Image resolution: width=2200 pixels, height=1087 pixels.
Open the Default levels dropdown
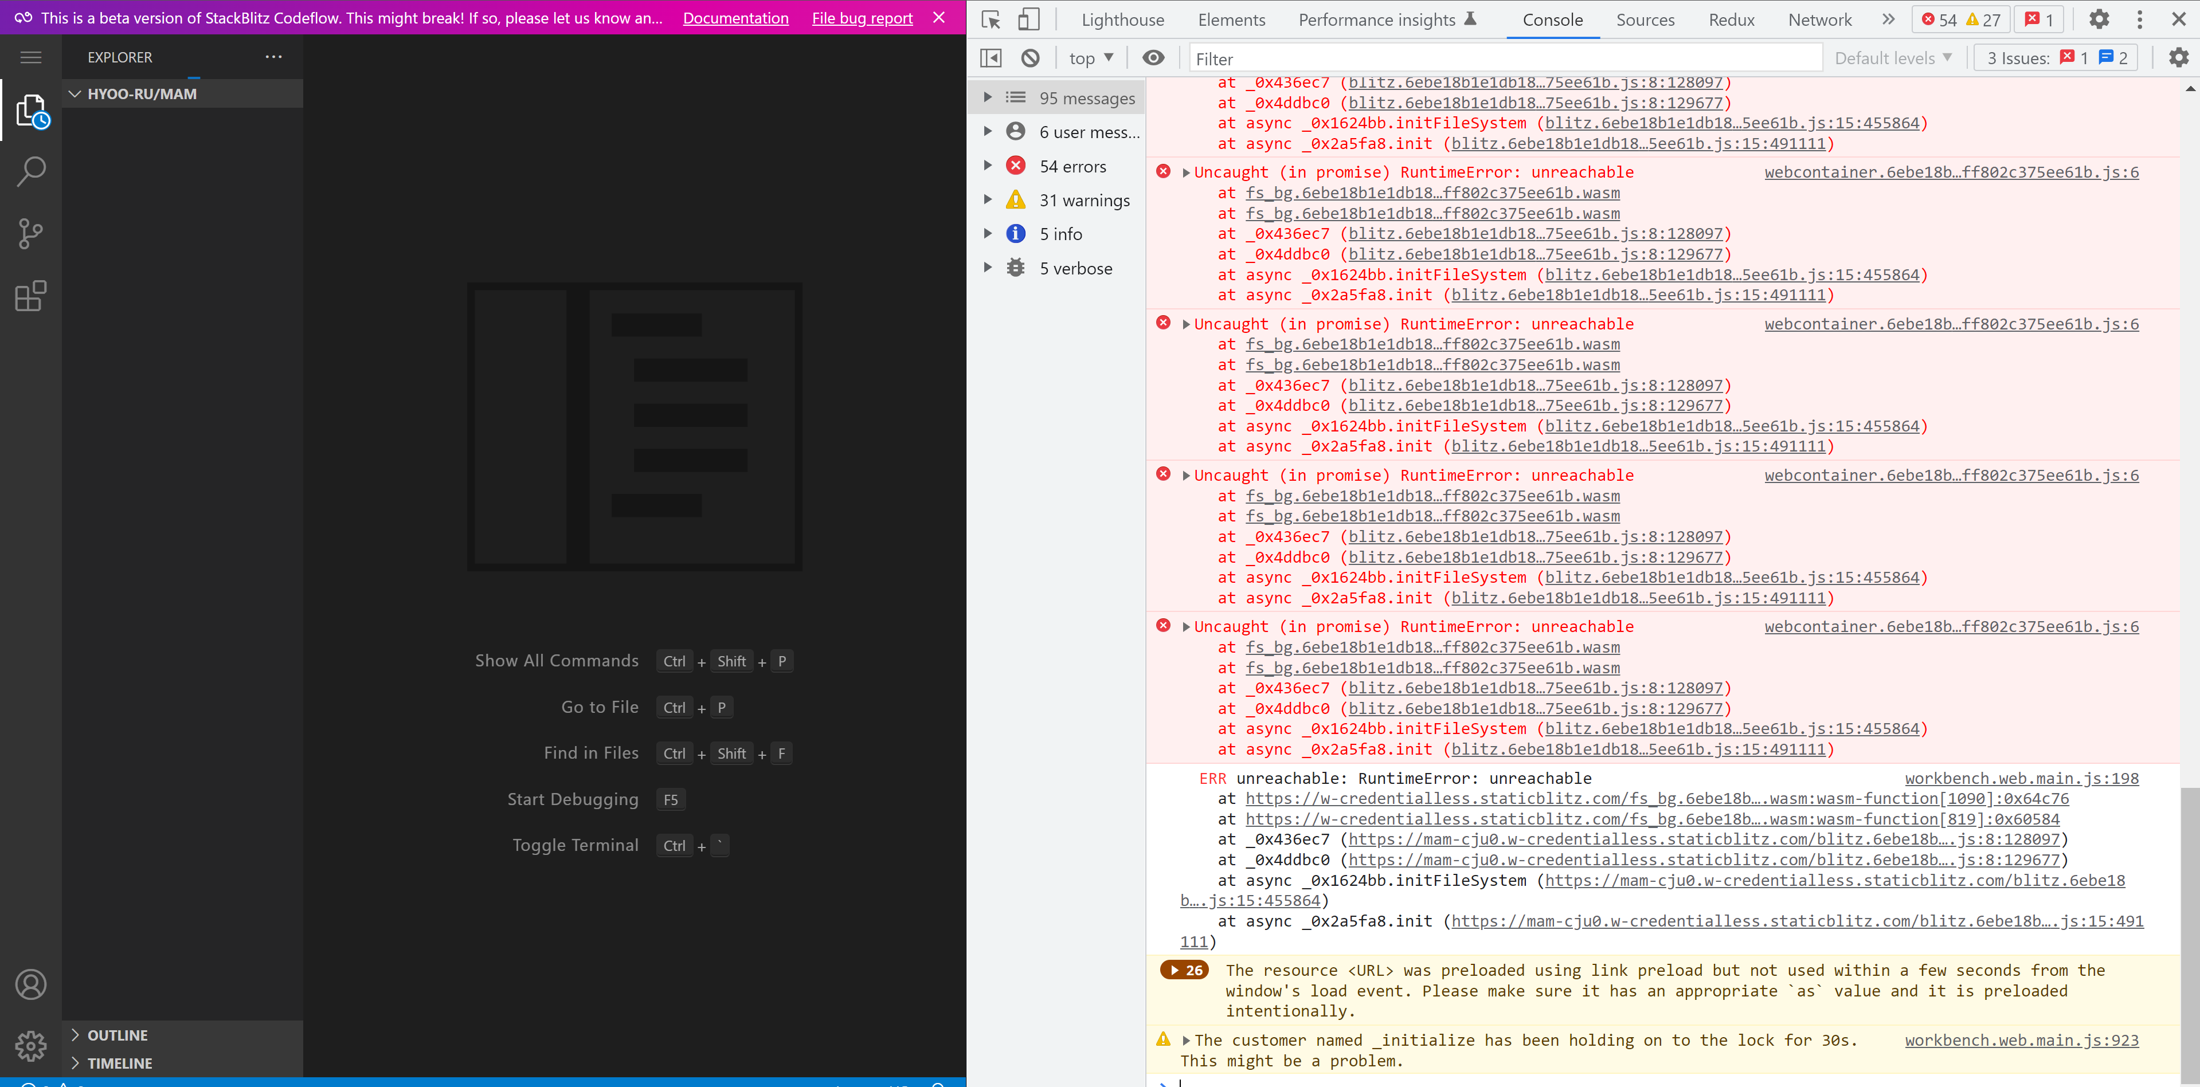[1893, 58]
